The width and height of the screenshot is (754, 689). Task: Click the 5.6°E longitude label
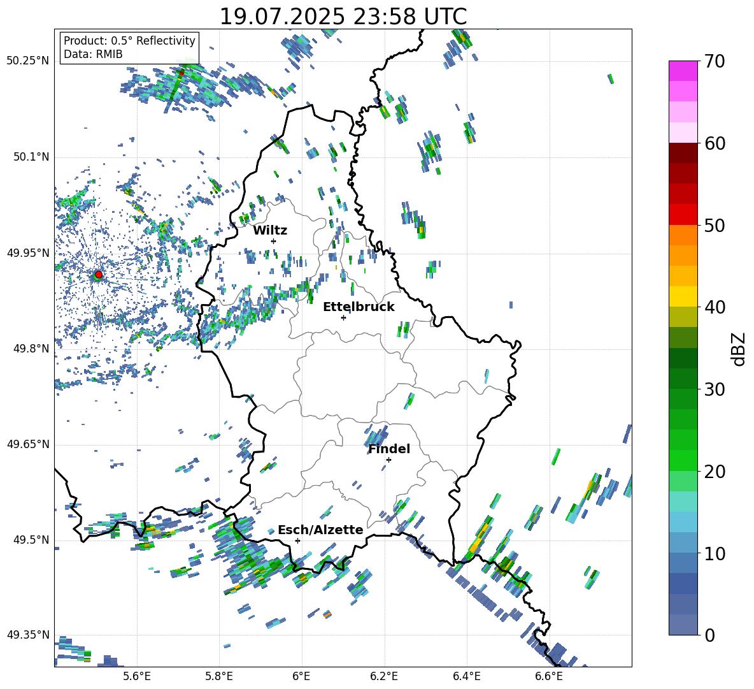(x=137, y=676)
